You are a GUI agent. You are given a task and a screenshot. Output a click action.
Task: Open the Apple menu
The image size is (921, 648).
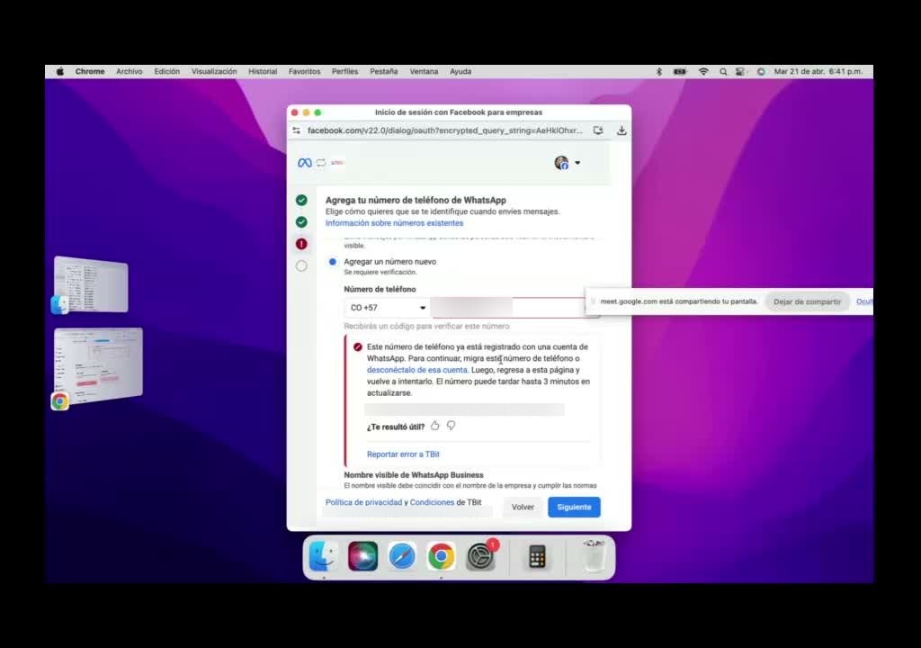tap(60, 71)
